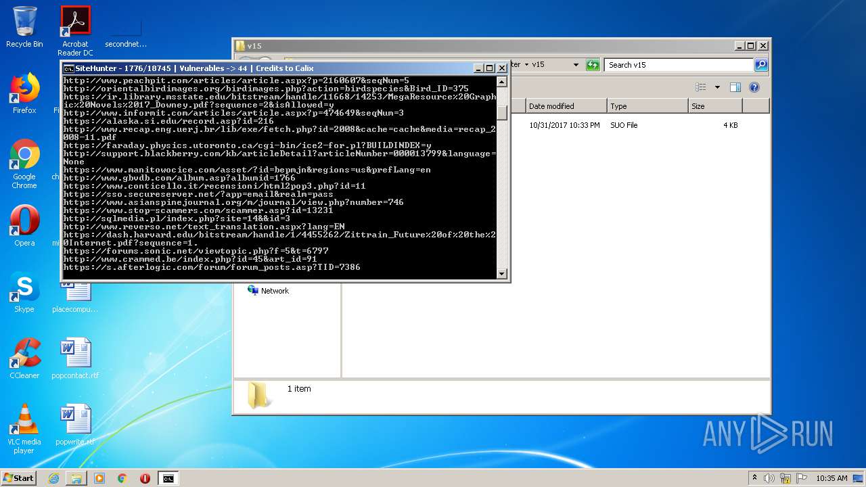The image size is (866, 487).
Task: Click the folder icon in details pane
Action: (259, 395)
